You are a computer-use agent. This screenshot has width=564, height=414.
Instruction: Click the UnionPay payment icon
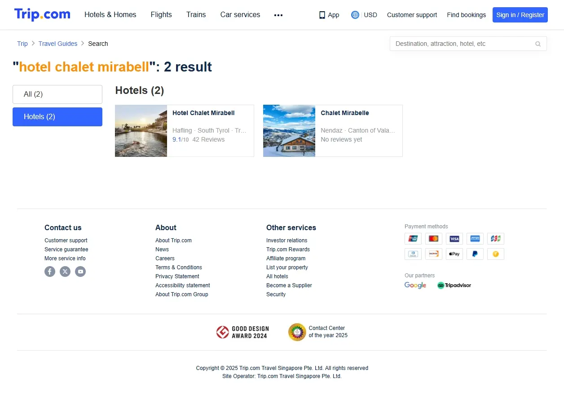coord(413,239)
